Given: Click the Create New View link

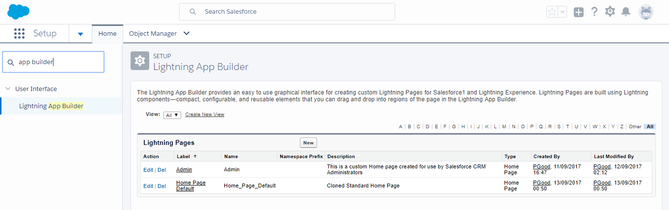Looking at the screenshot, I should (205, 115).
